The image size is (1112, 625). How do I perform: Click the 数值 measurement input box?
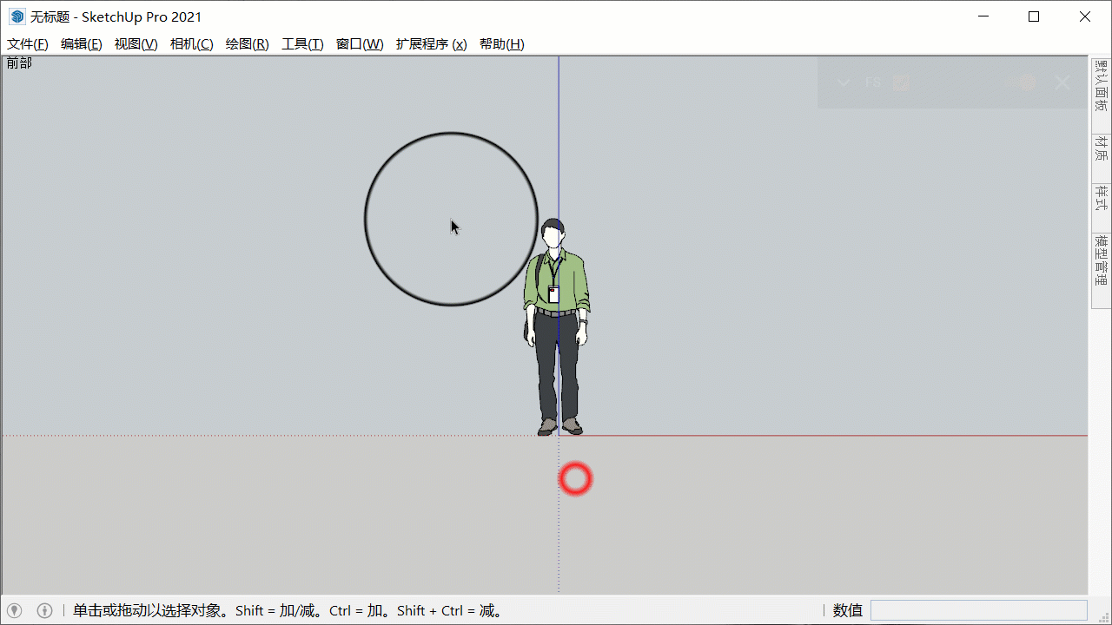click(x=978, y=610)
